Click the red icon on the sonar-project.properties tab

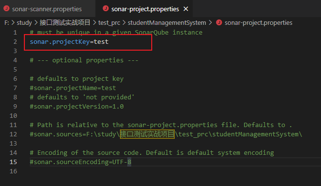point(106,8)
